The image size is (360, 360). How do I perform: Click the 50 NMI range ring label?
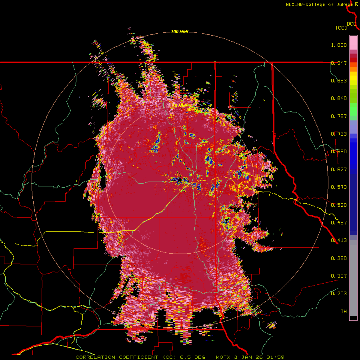(x=180, y=106)
